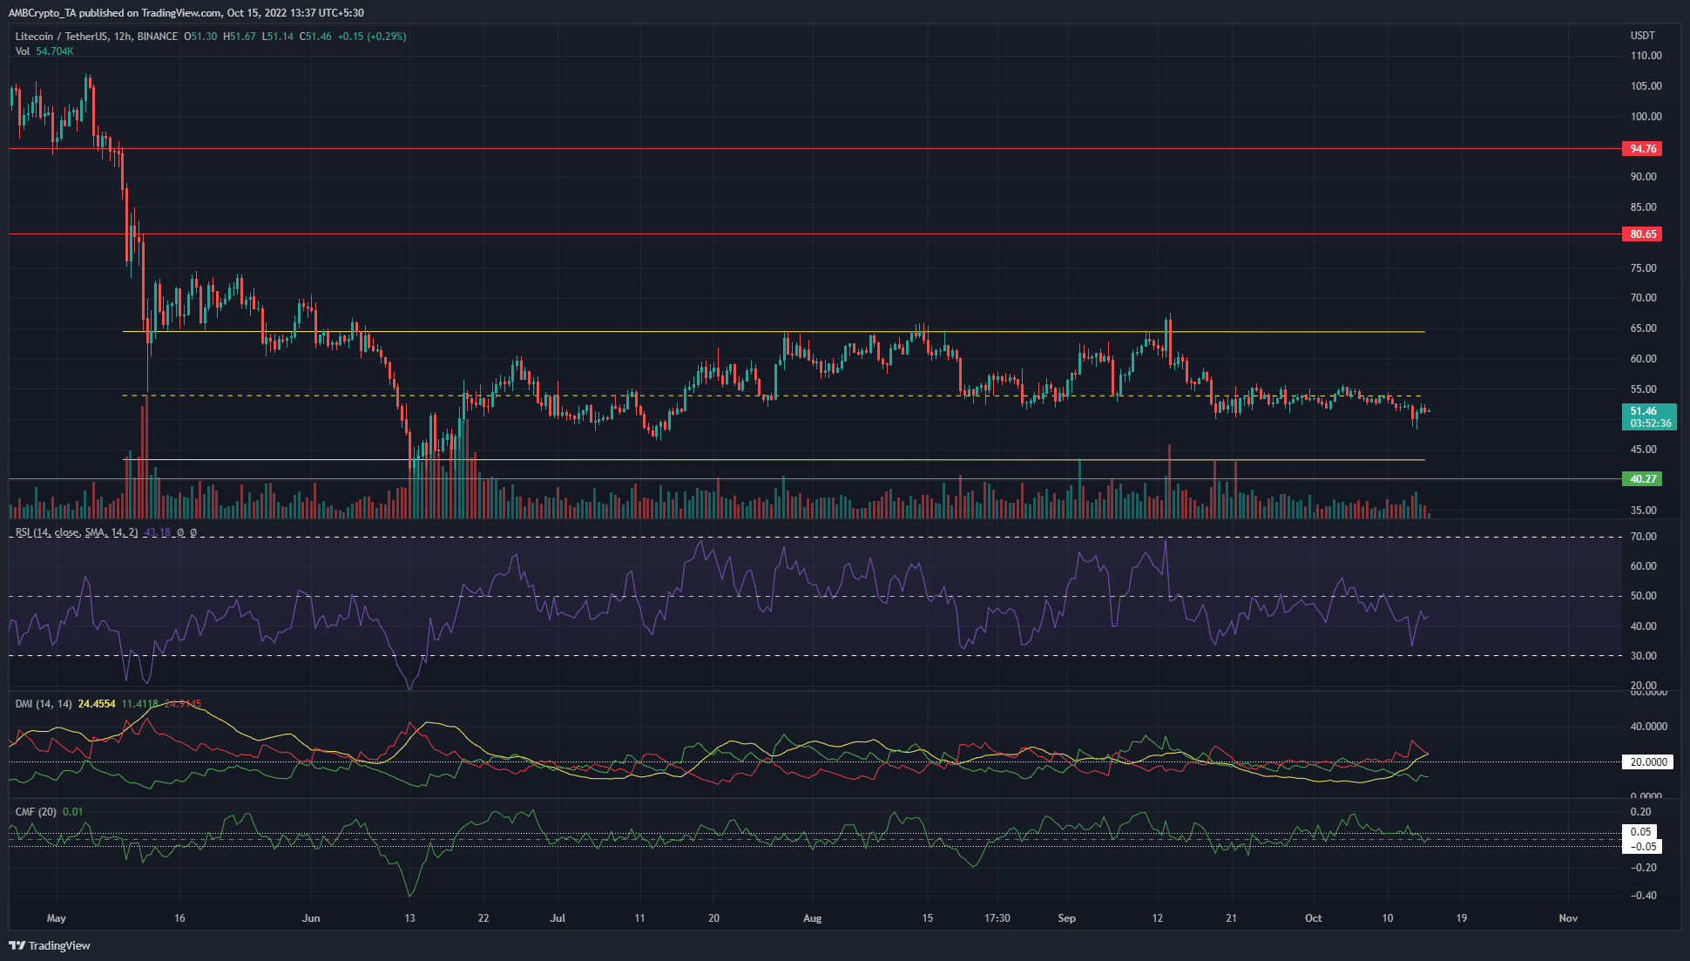Click the Nov label on time axis
Image resolution: width=1690 pixels, height=961 pixels.
(1567, 917)
